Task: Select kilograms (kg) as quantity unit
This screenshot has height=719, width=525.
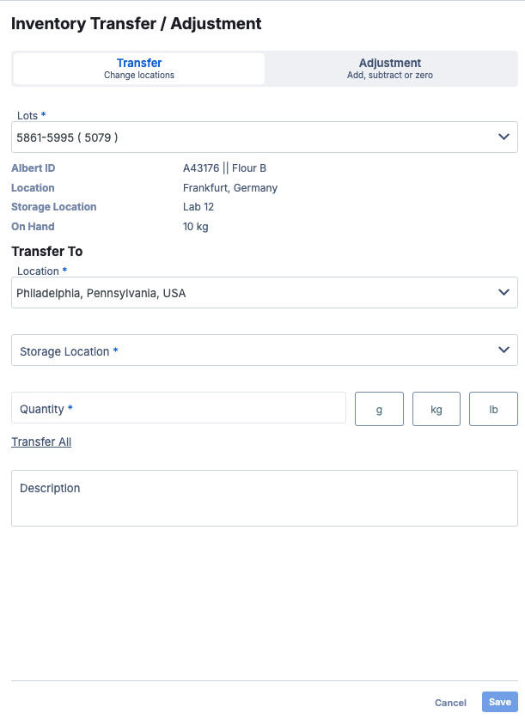Action: 436,409
